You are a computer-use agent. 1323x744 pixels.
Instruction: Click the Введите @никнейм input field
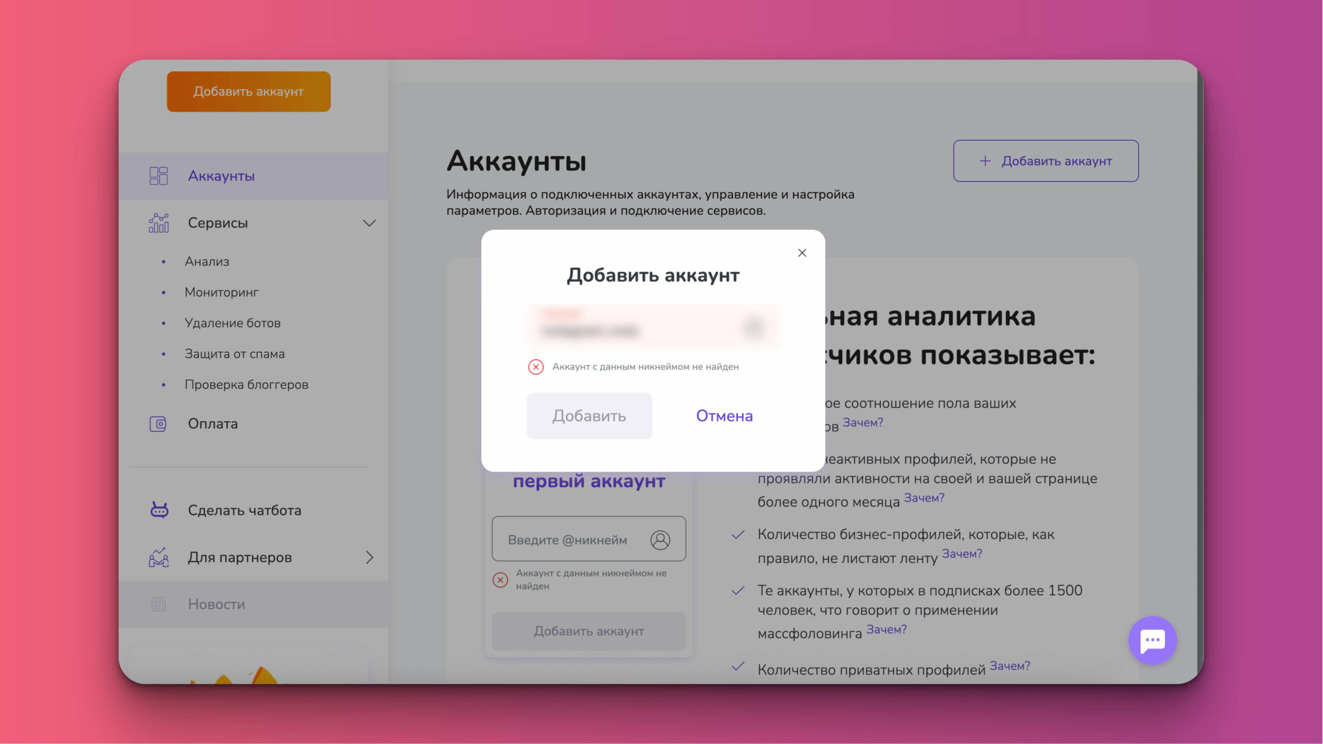(589, 539)
